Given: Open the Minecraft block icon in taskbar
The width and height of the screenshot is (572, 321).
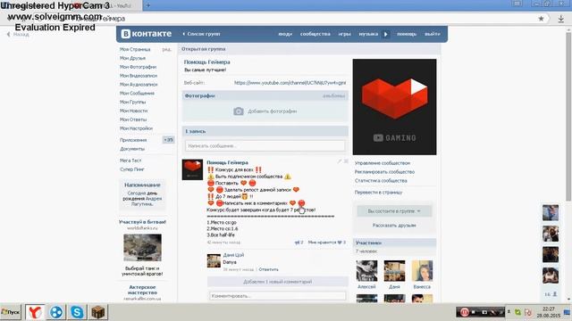Looking at the screenshot, I should pos(97,312).
